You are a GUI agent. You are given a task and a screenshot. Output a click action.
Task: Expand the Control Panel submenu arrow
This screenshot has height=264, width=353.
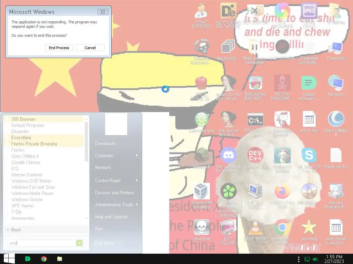tap(137, 180)
